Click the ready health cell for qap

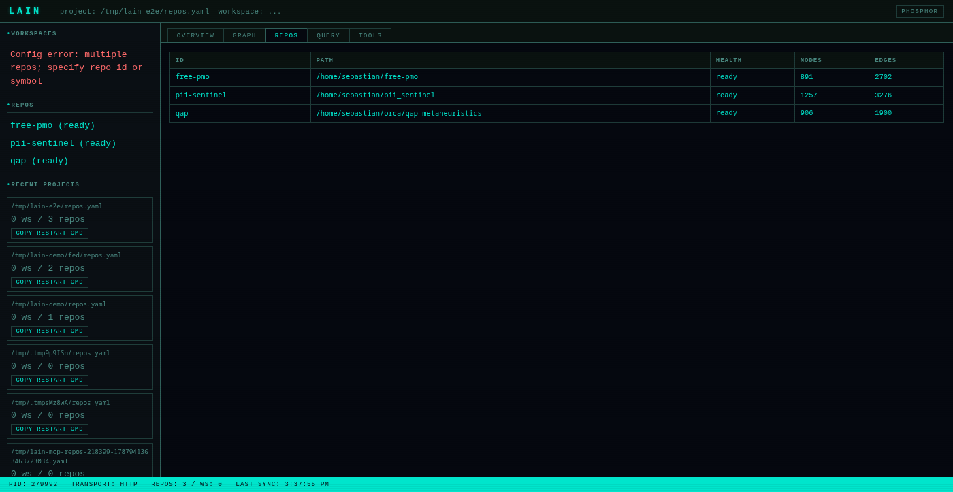point(753,114)
